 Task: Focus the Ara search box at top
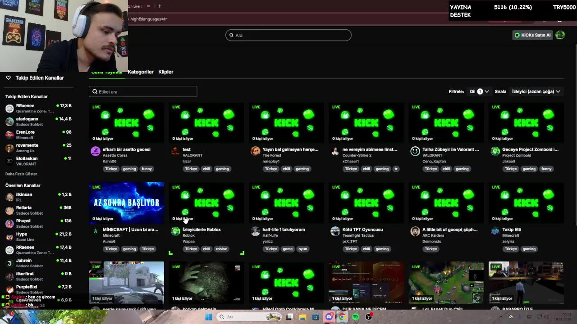click(288, 35)
